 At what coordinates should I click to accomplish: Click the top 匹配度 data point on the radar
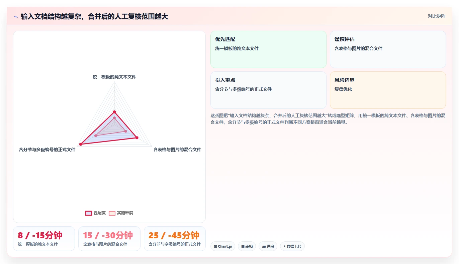114,112
